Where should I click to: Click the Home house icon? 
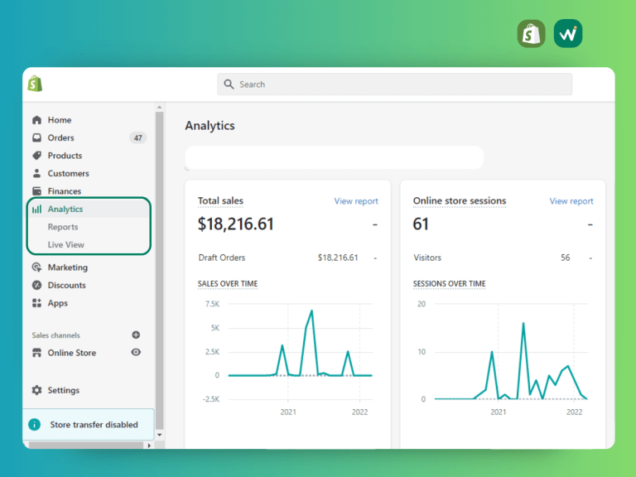pos(37,120)
